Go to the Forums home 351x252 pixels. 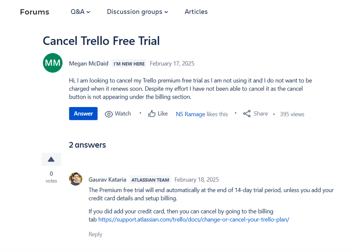[34, 12]
